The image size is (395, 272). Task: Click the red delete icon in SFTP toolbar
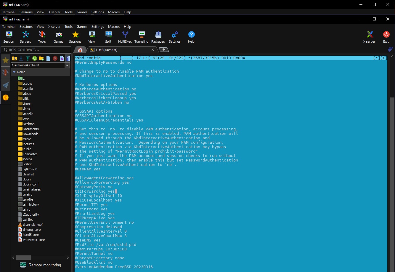pyautogui.click(x=55, y=58)
